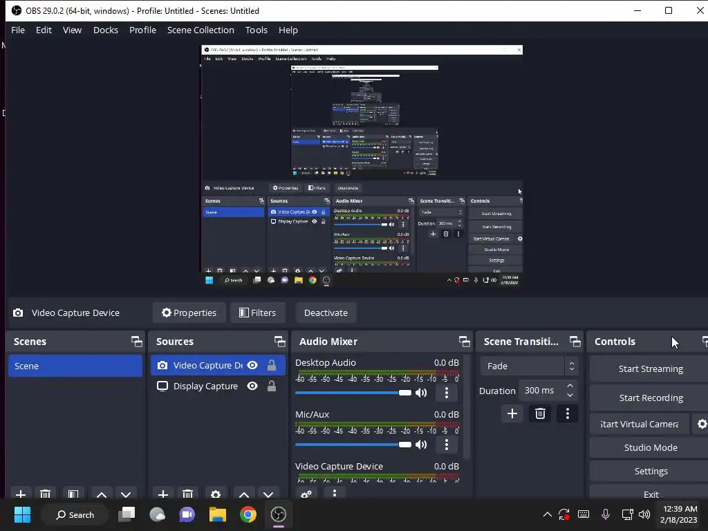The width and height of the screenshot is (708, 531).
Task: Open OBS Studio taskbar icon
Action: coord(279,514)
